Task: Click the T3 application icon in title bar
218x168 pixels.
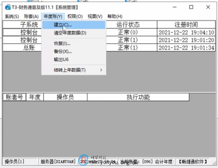Action: 8,7
